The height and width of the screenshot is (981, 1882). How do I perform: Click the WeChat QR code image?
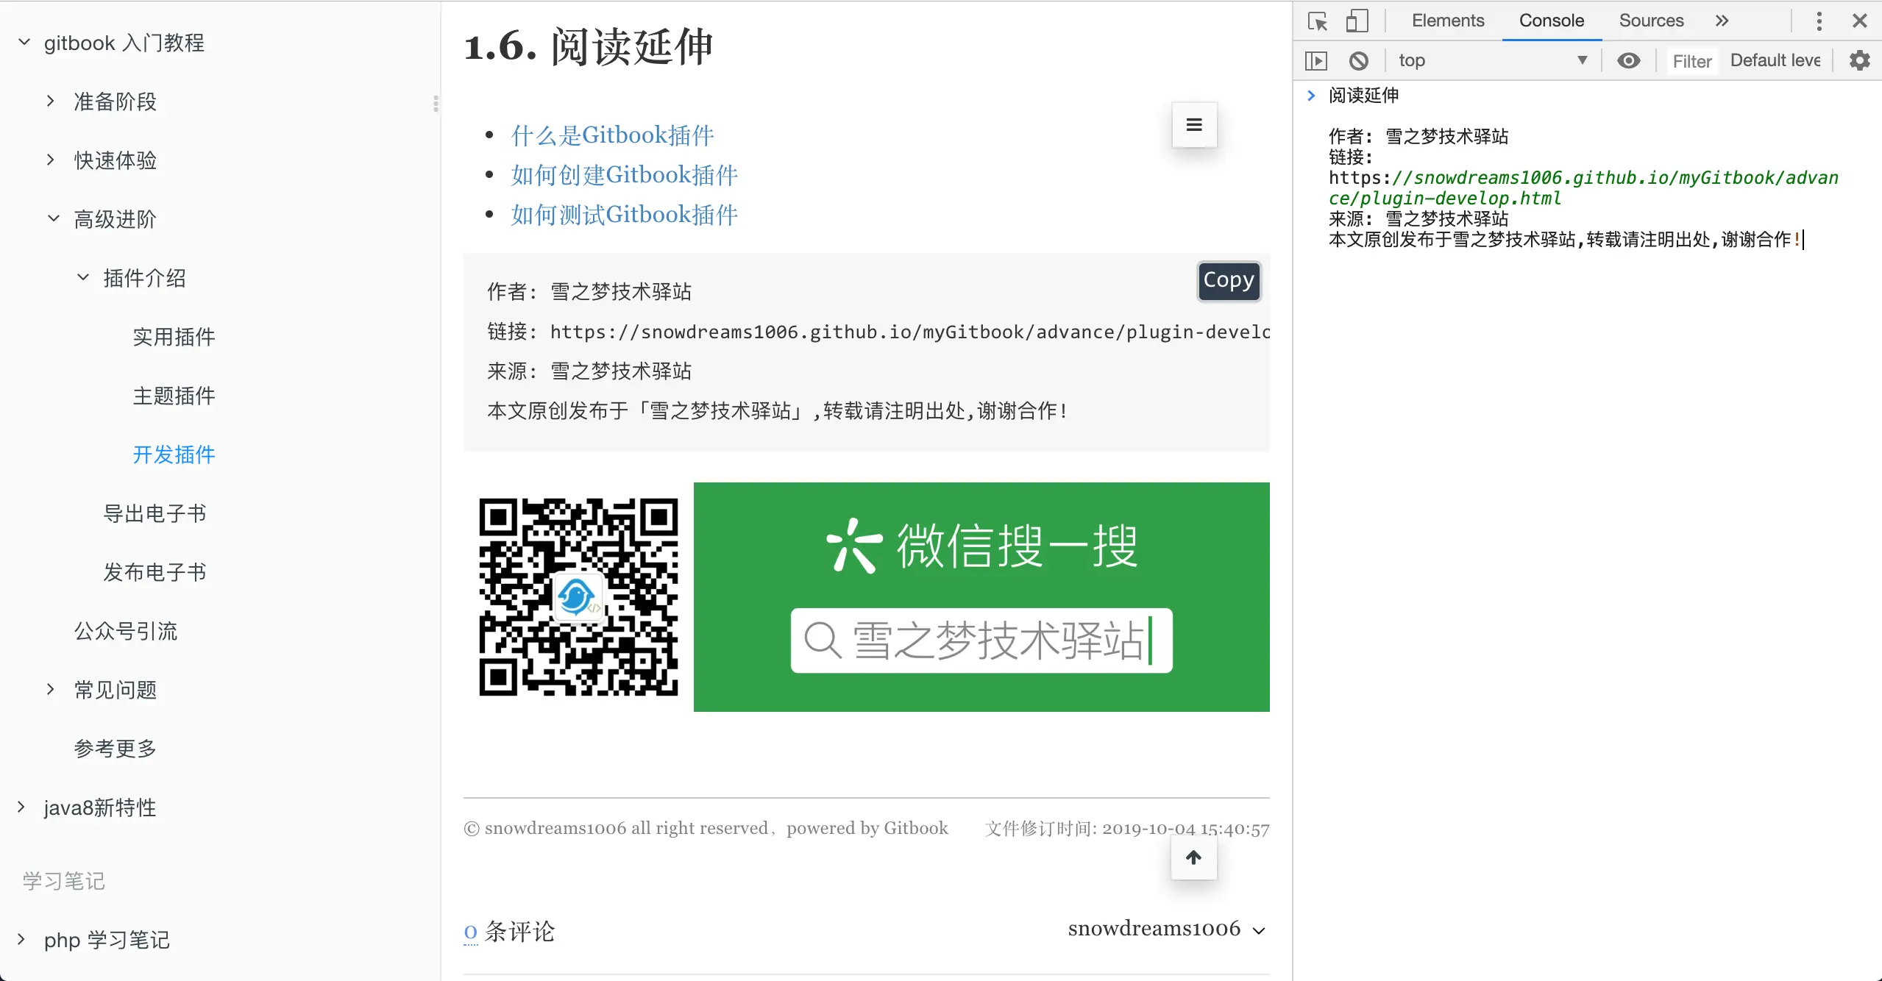578,596
